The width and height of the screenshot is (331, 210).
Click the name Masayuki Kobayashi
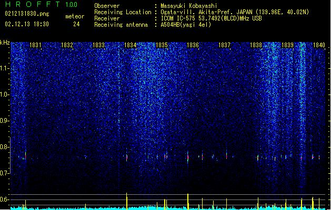(189, 6)
